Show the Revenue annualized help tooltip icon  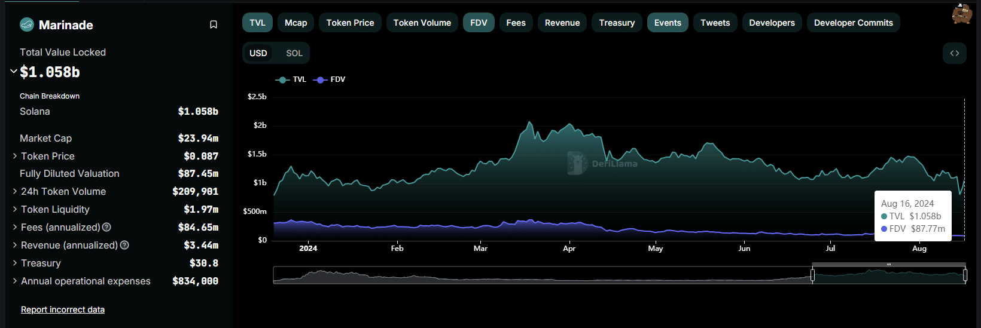[x=124, y=245]
